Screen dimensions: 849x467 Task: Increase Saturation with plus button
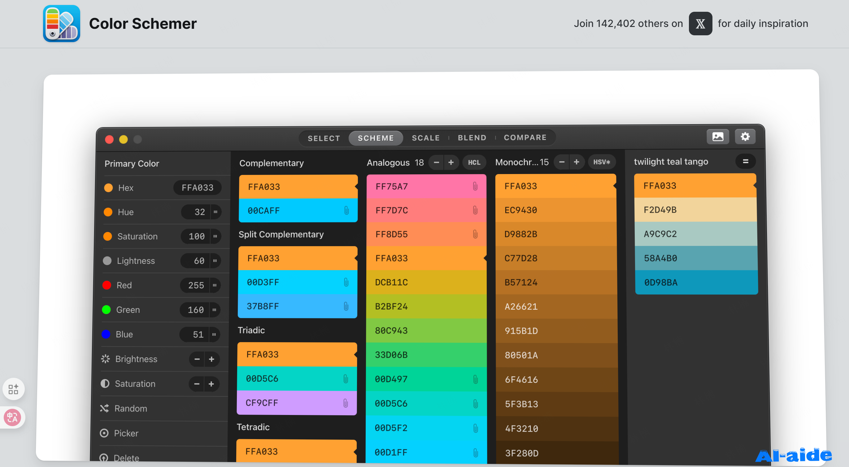[211, 384]
